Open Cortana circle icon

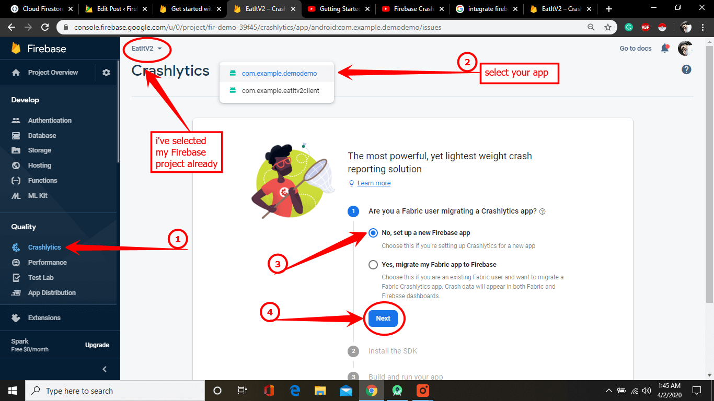tap(217, 391)
